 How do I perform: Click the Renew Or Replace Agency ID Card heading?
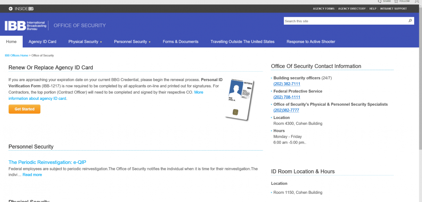[x=51, y=67]
